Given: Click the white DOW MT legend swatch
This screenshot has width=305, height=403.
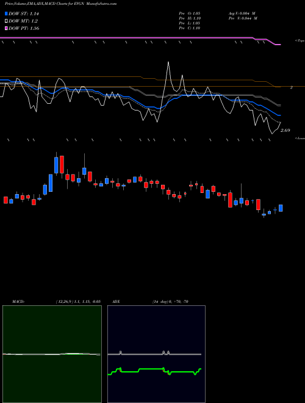Looking at the screenshot, I should [7, 21].
